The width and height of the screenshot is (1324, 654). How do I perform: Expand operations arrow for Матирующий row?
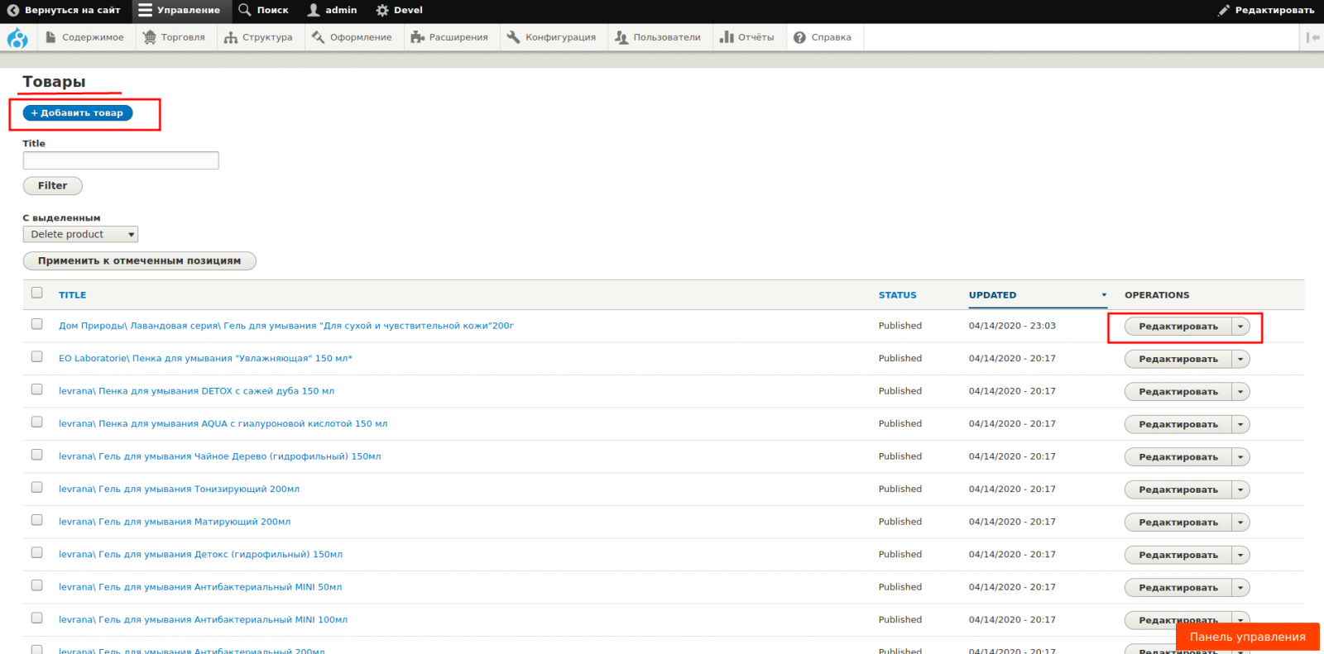[x=1240, y=523]
